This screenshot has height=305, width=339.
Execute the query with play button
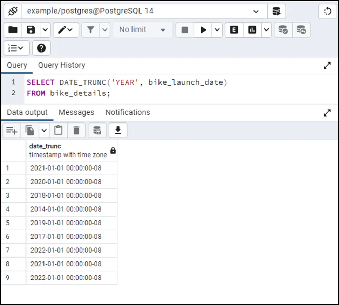203,30
